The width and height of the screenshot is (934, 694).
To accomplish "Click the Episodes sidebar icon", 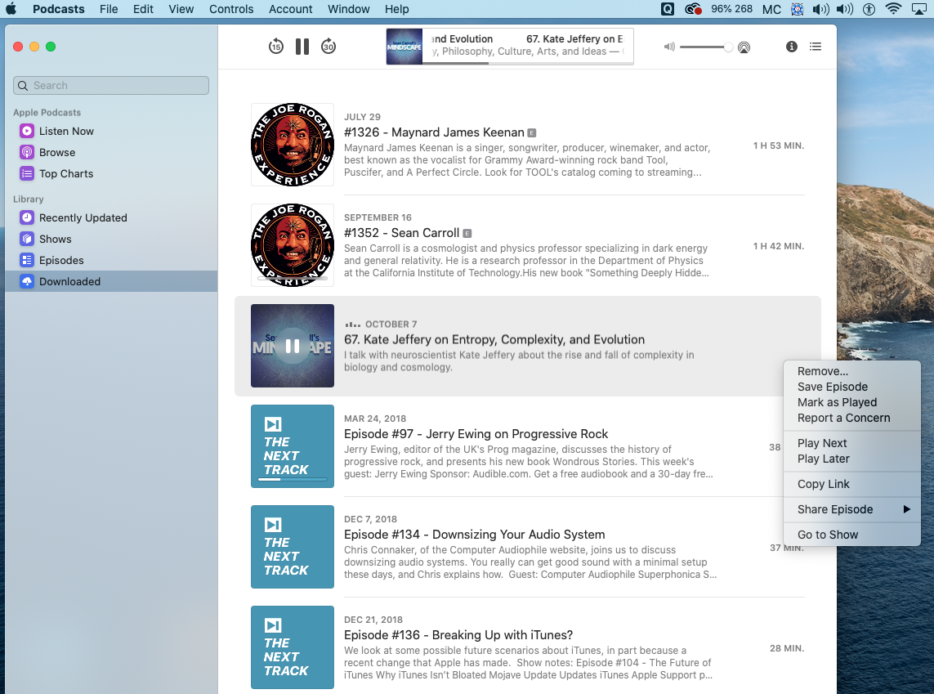I will pyautogui.click(x=27, y=260).
